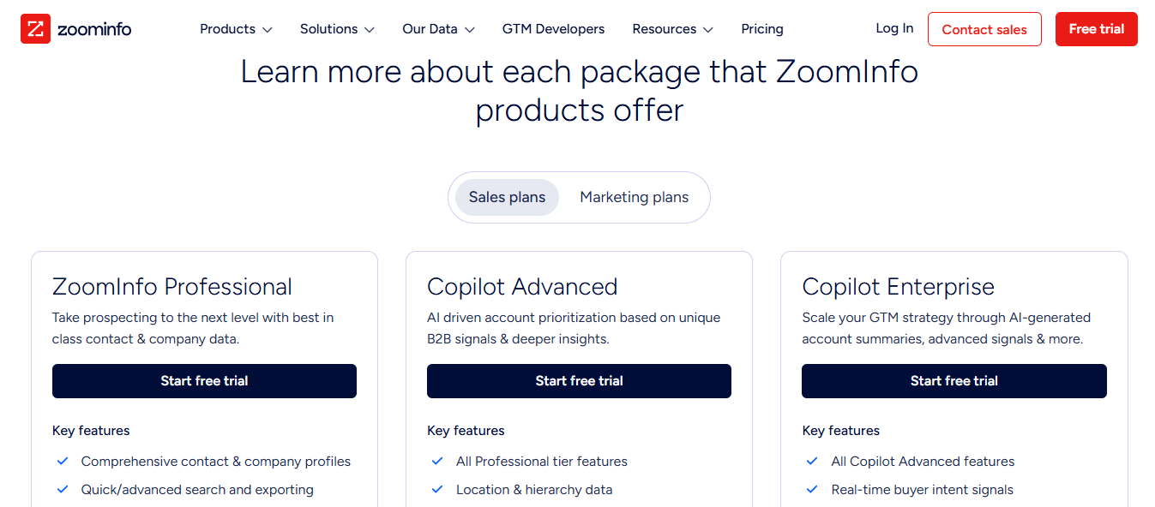Screen dimensions: 1155x507
Task: Open the GTM Developers page
Action: [553, 28]
